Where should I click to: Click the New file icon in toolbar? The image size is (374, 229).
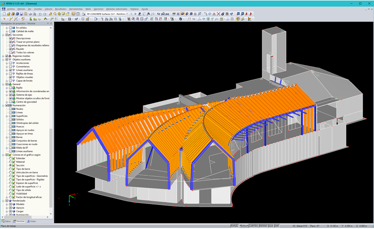(4, 14)
